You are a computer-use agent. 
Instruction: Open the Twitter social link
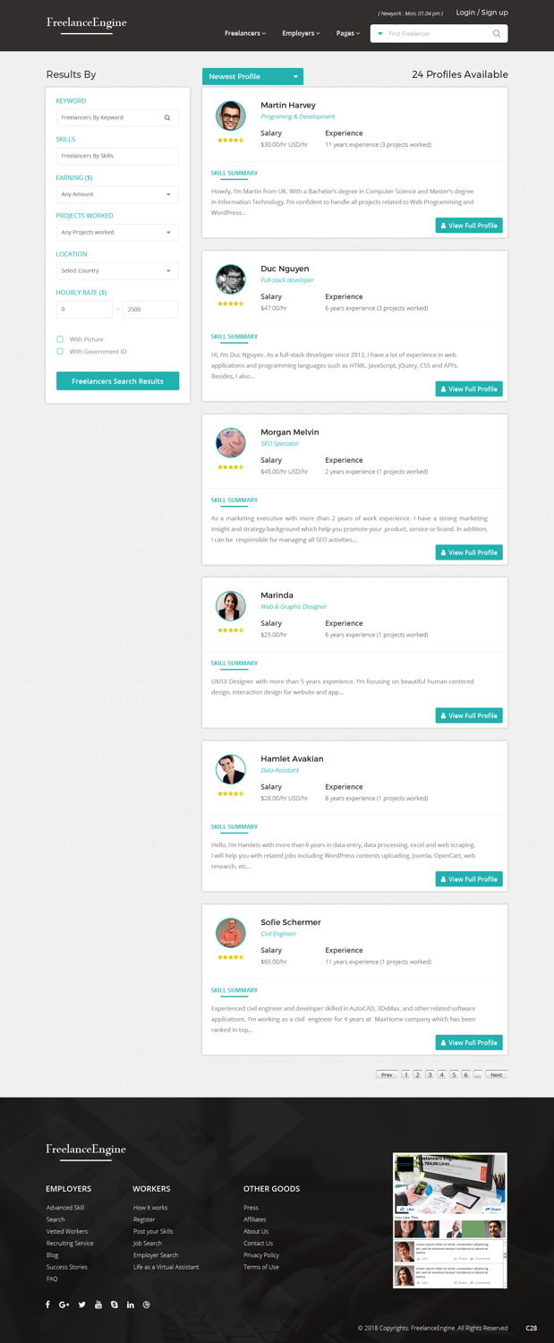click(81, 1305)
